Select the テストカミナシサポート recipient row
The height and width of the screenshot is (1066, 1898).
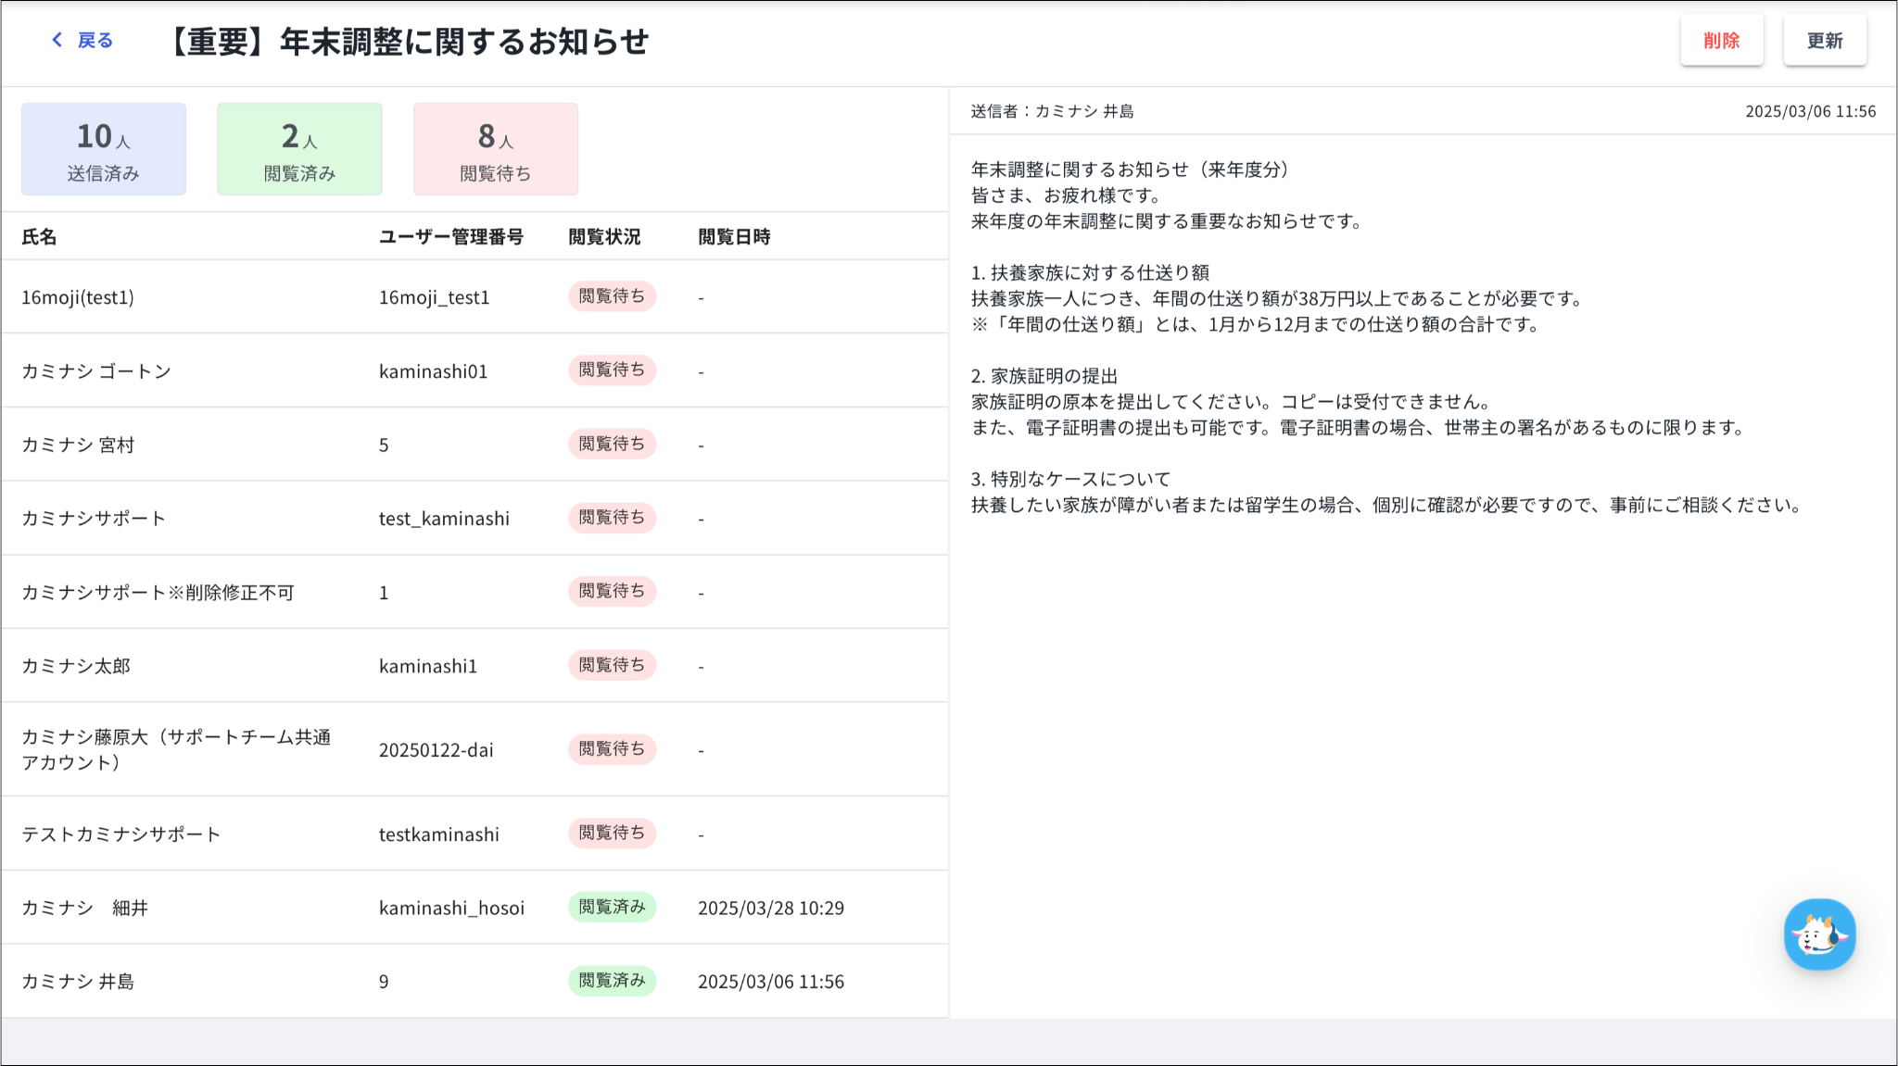point(121,834)
